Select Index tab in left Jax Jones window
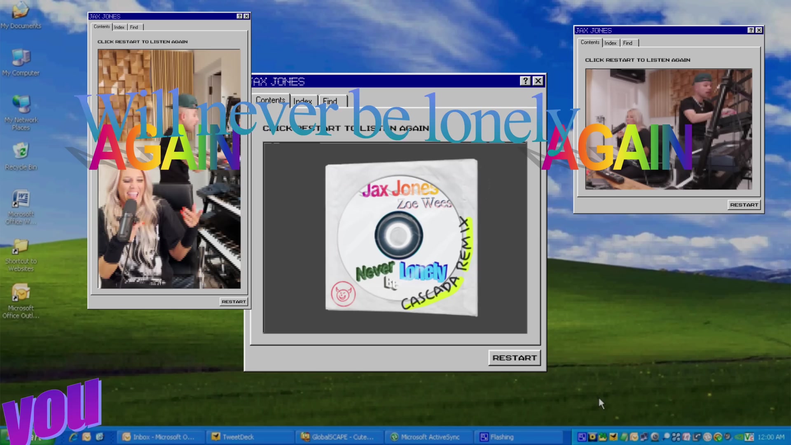Viewport: 791px width, 445px height. coord(119,27)
